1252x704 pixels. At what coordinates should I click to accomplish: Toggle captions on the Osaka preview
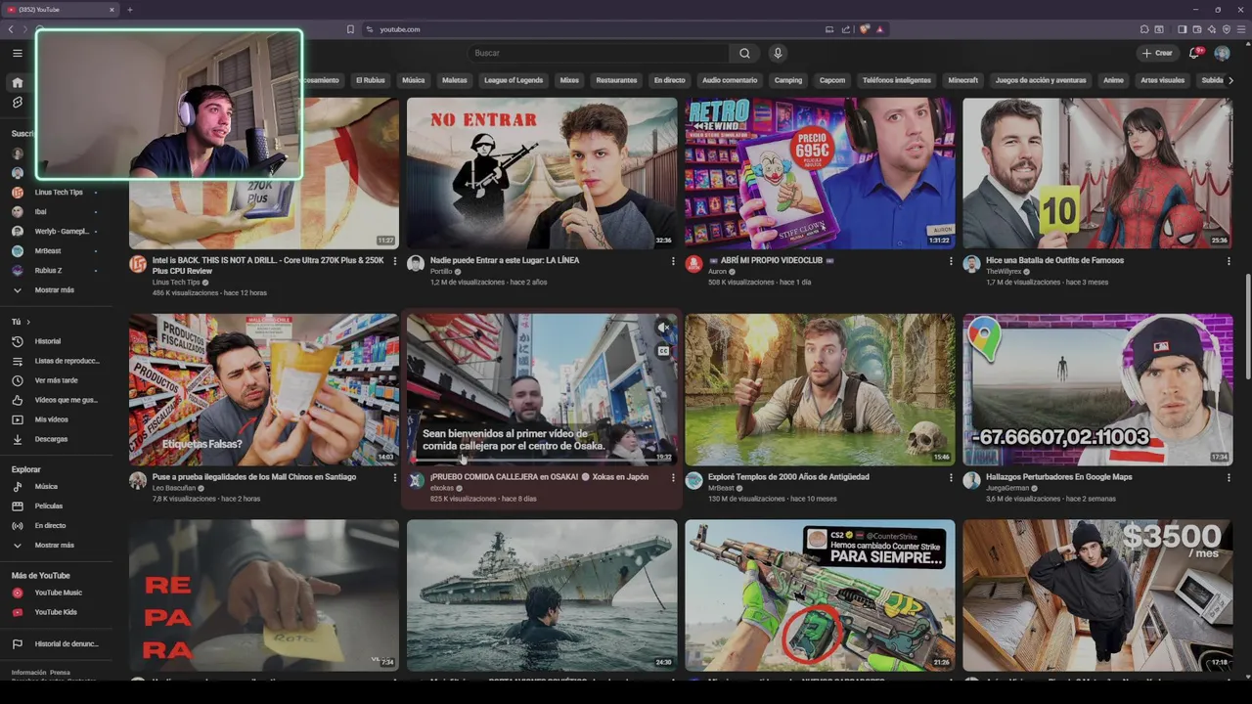(663, 351)
